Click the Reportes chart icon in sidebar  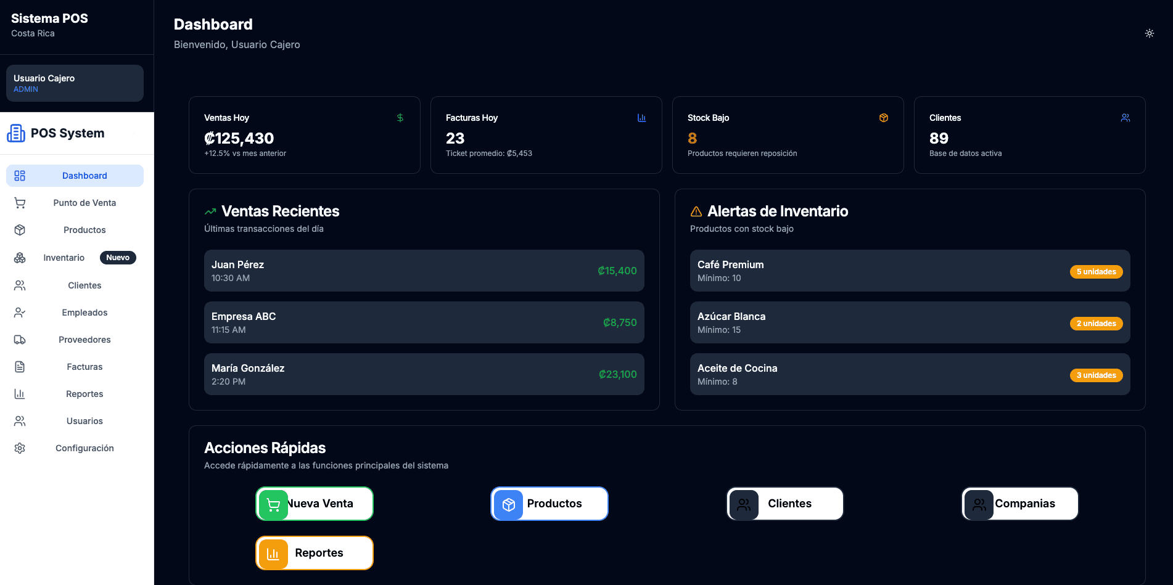coord(20,394)
